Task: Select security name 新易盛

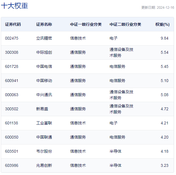Action: pyautogui.click(x=42, y=109)
